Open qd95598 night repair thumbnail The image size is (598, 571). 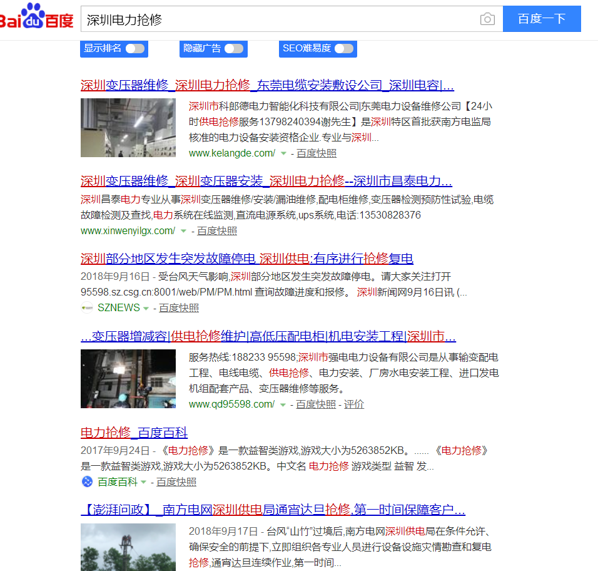point(128,379)
